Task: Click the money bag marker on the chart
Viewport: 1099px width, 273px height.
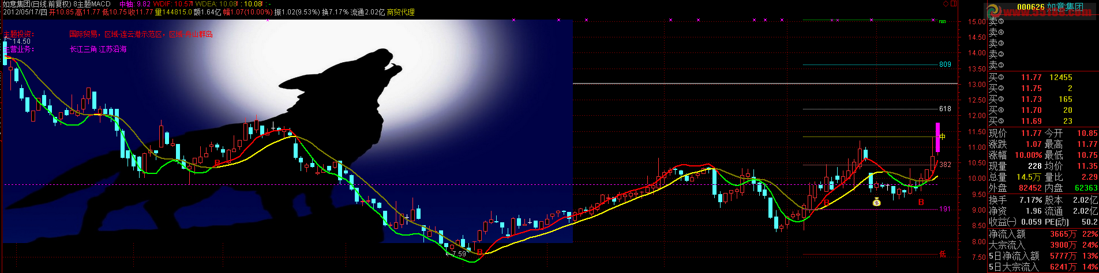Action: pyautogui.click(x=876, y=202)
